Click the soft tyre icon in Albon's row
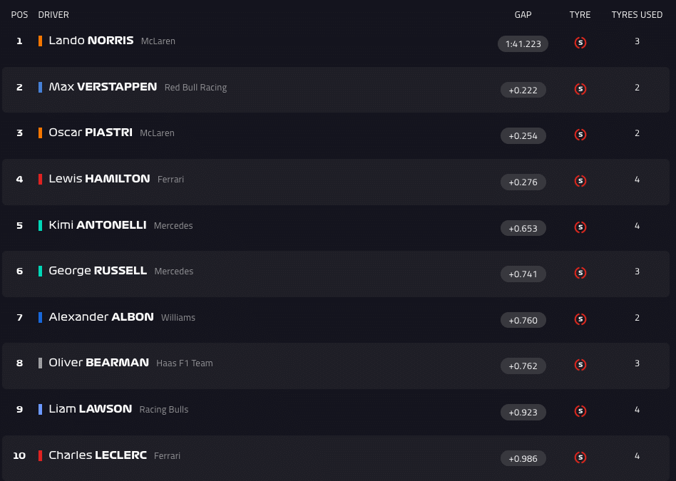This screenshot has width=676, height=481. [580, 319]
